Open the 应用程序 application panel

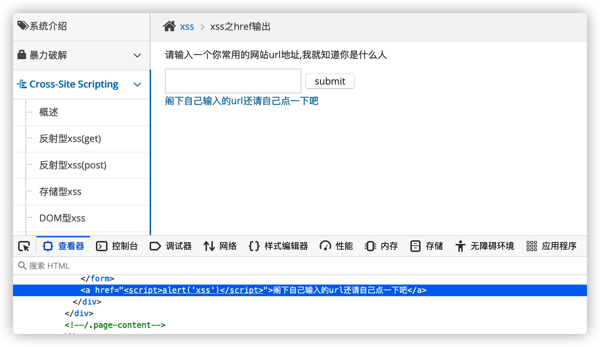(551, 246)
